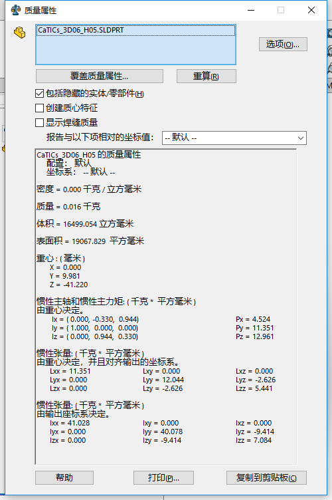Select CaTICs_3D06_H05.SLDPRT in the selection list
This screenshot has height=500, width=332.
pyautogui.click(x=81, y=31)
